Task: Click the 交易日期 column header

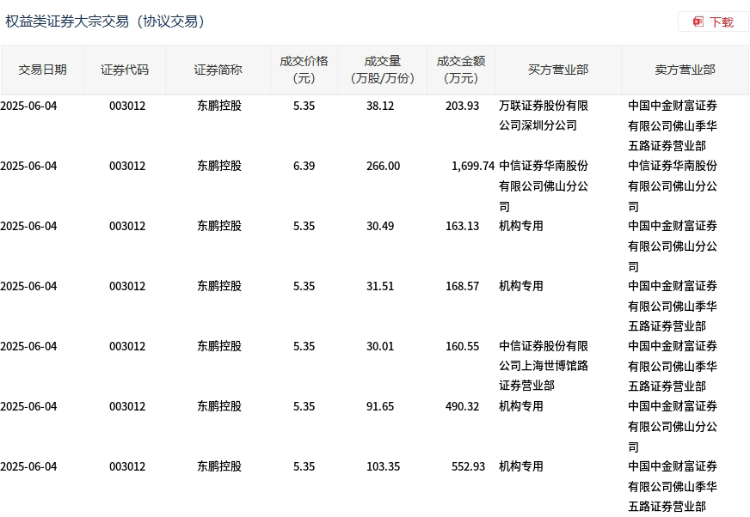Action: (x=42, y=70)
